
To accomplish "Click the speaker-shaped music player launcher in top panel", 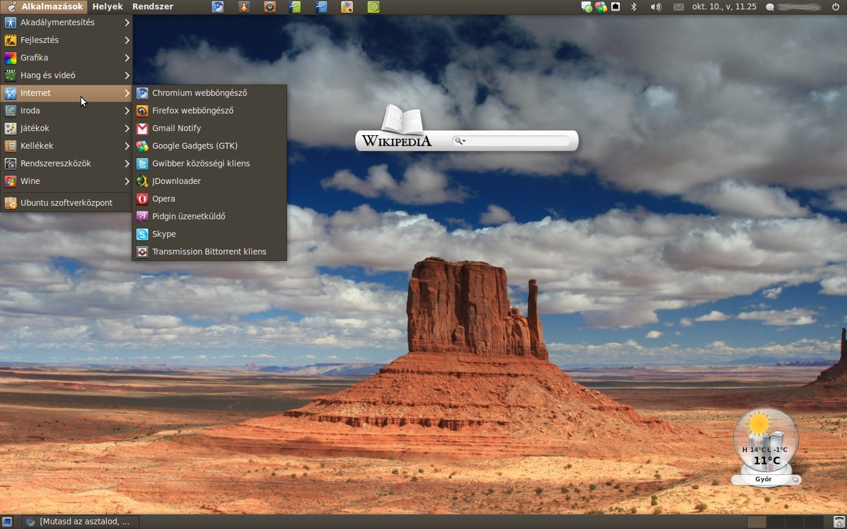I will tap(269, 7).
